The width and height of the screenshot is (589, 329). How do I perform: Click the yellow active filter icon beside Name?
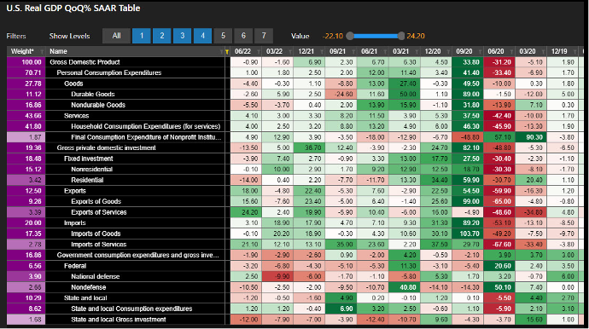click(x=227, y=52)
